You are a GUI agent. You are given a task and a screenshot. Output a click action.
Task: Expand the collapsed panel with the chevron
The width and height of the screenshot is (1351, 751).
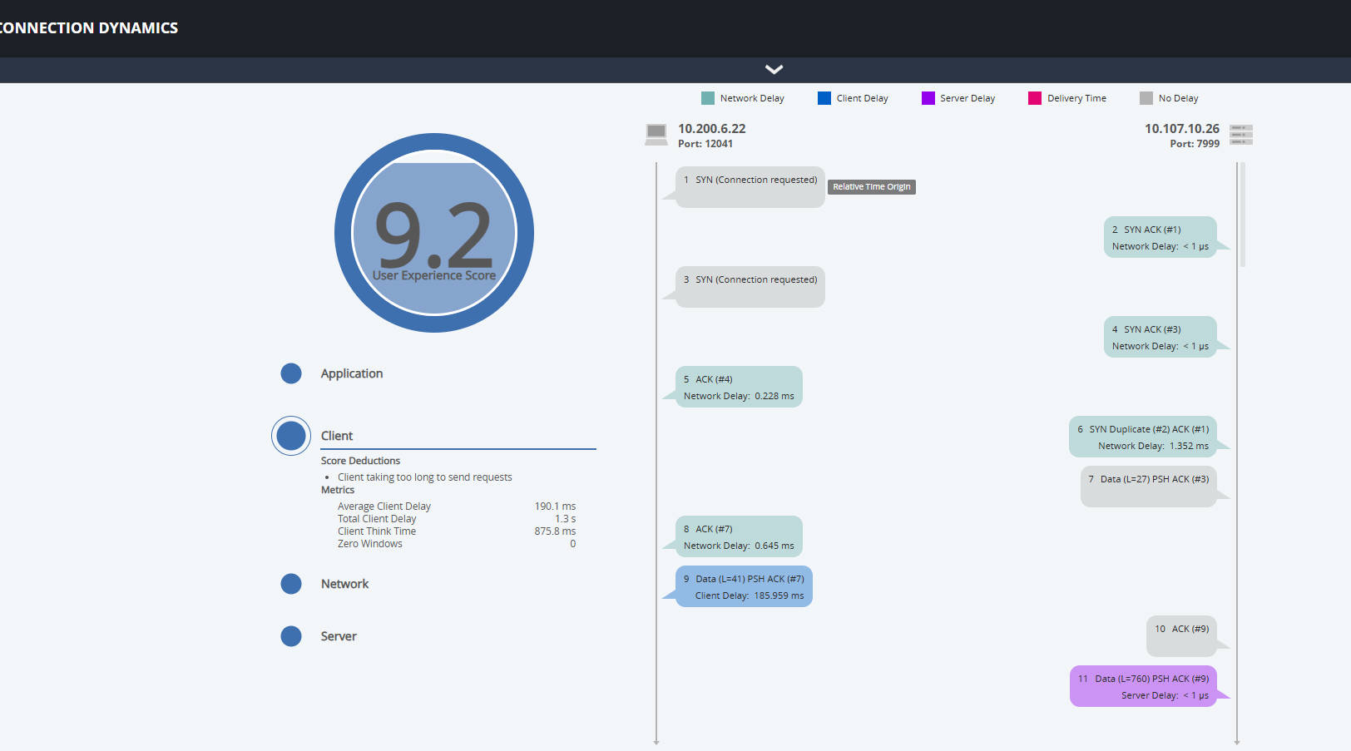click(x=774, y=70)
